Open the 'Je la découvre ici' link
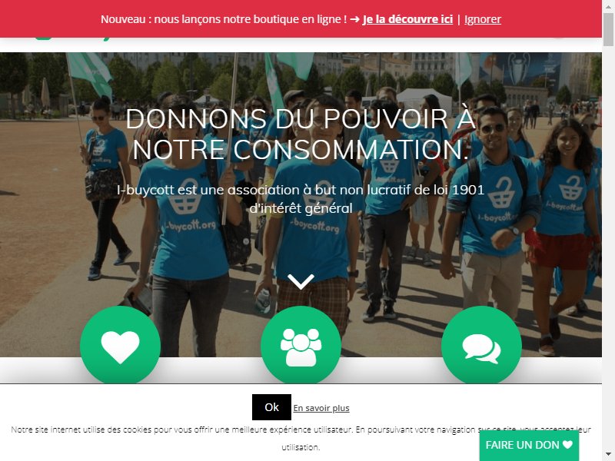 pos(407,19)
